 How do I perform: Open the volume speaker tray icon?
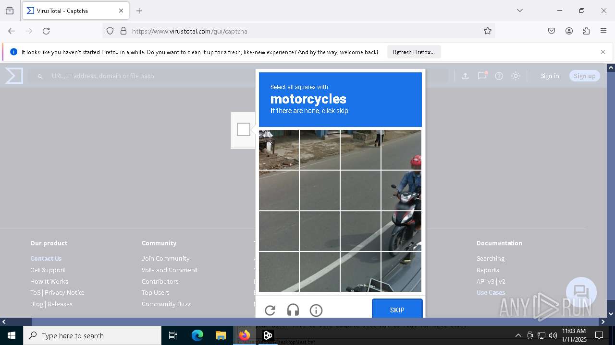553,335
